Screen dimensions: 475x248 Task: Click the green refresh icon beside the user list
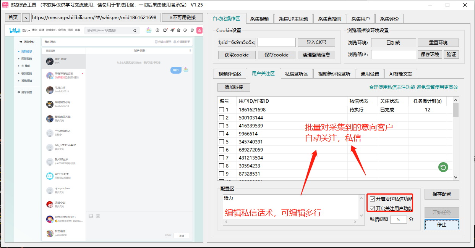point(443,167)
